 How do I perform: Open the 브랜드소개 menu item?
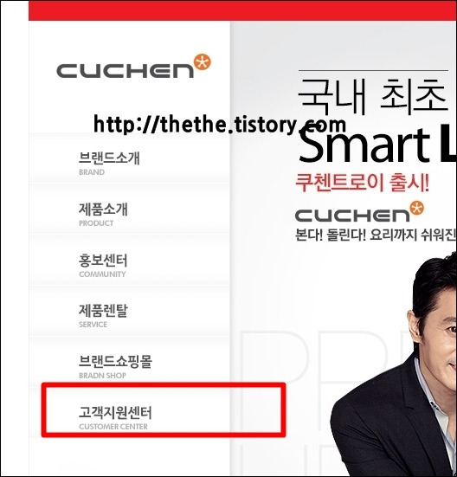click(x=129, y=158)
